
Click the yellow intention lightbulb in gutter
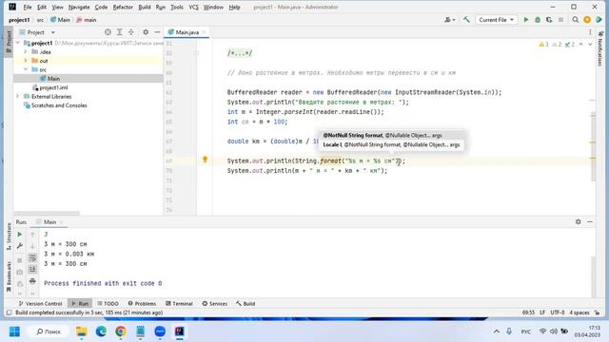tap(205, 160)
